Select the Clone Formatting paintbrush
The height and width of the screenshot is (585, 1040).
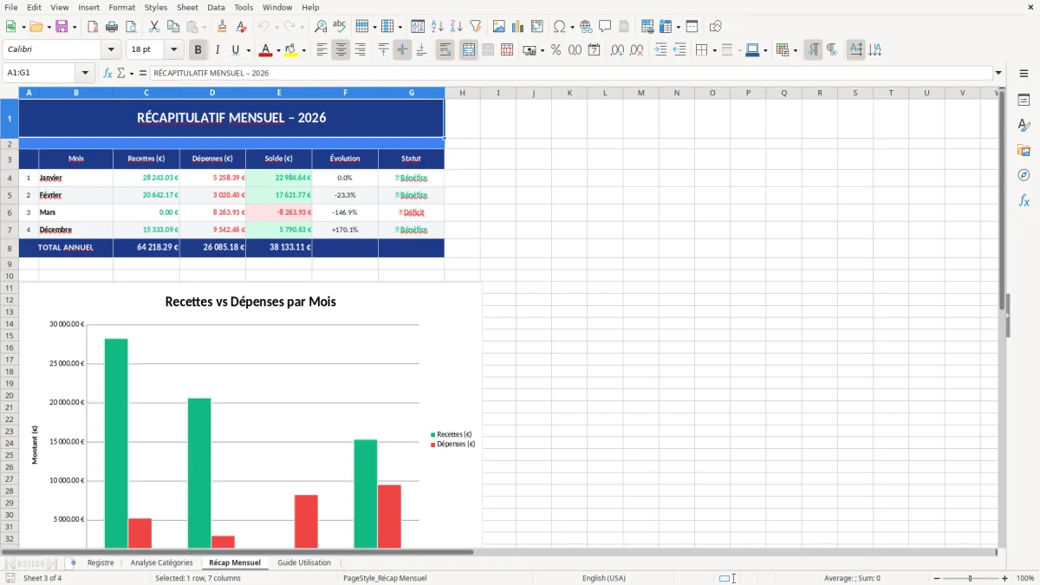(x=222, y=27)
